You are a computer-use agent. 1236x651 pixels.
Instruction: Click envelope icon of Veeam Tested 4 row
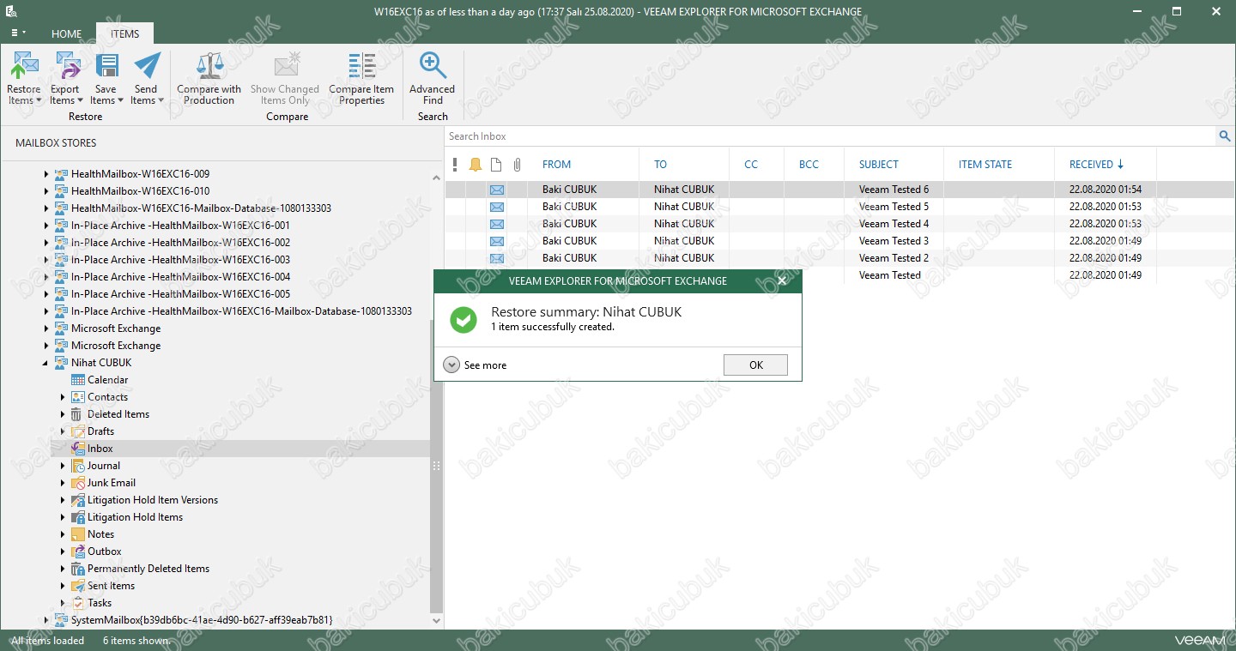(x=497, y=224)
